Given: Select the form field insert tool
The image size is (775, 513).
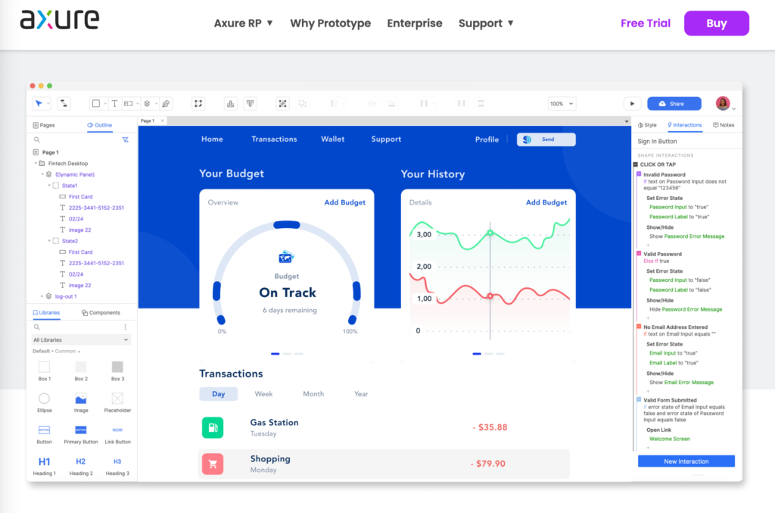Looking at the screenshot, I should point(129,103).
